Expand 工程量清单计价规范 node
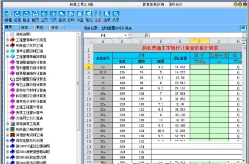The width and height of the screenshot is (249, 164). pos(7,40)
